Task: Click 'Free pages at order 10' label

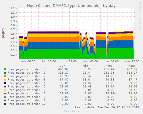Action: 26,104
